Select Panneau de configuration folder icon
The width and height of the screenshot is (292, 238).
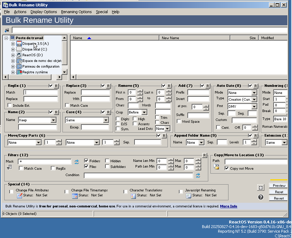19,66
